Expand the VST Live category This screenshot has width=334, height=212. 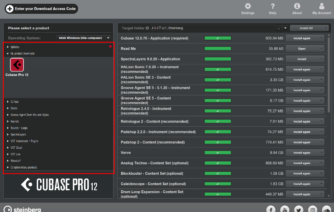(x=8, y=154)
